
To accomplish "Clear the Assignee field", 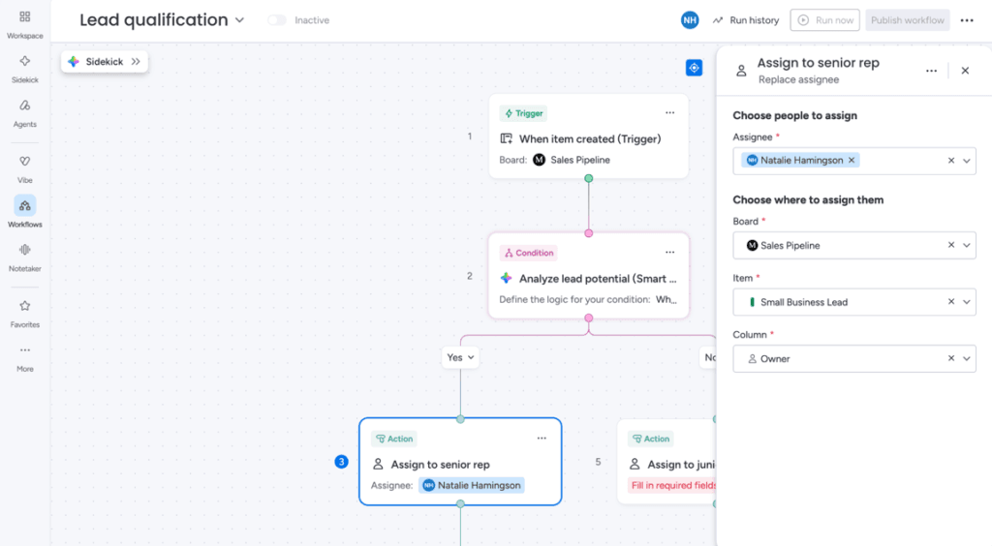I will [951, 161].
